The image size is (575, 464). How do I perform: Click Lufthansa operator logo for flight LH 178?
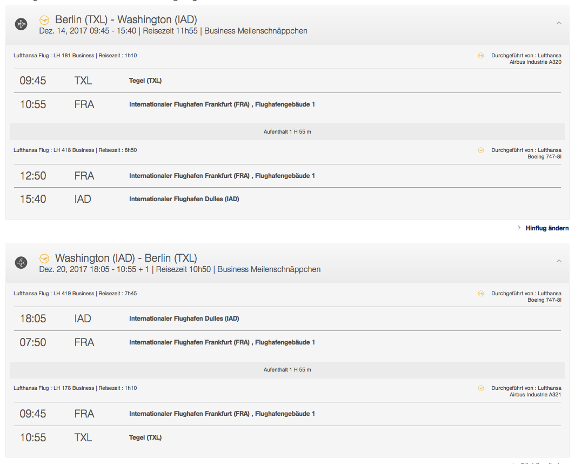point(481,388)
